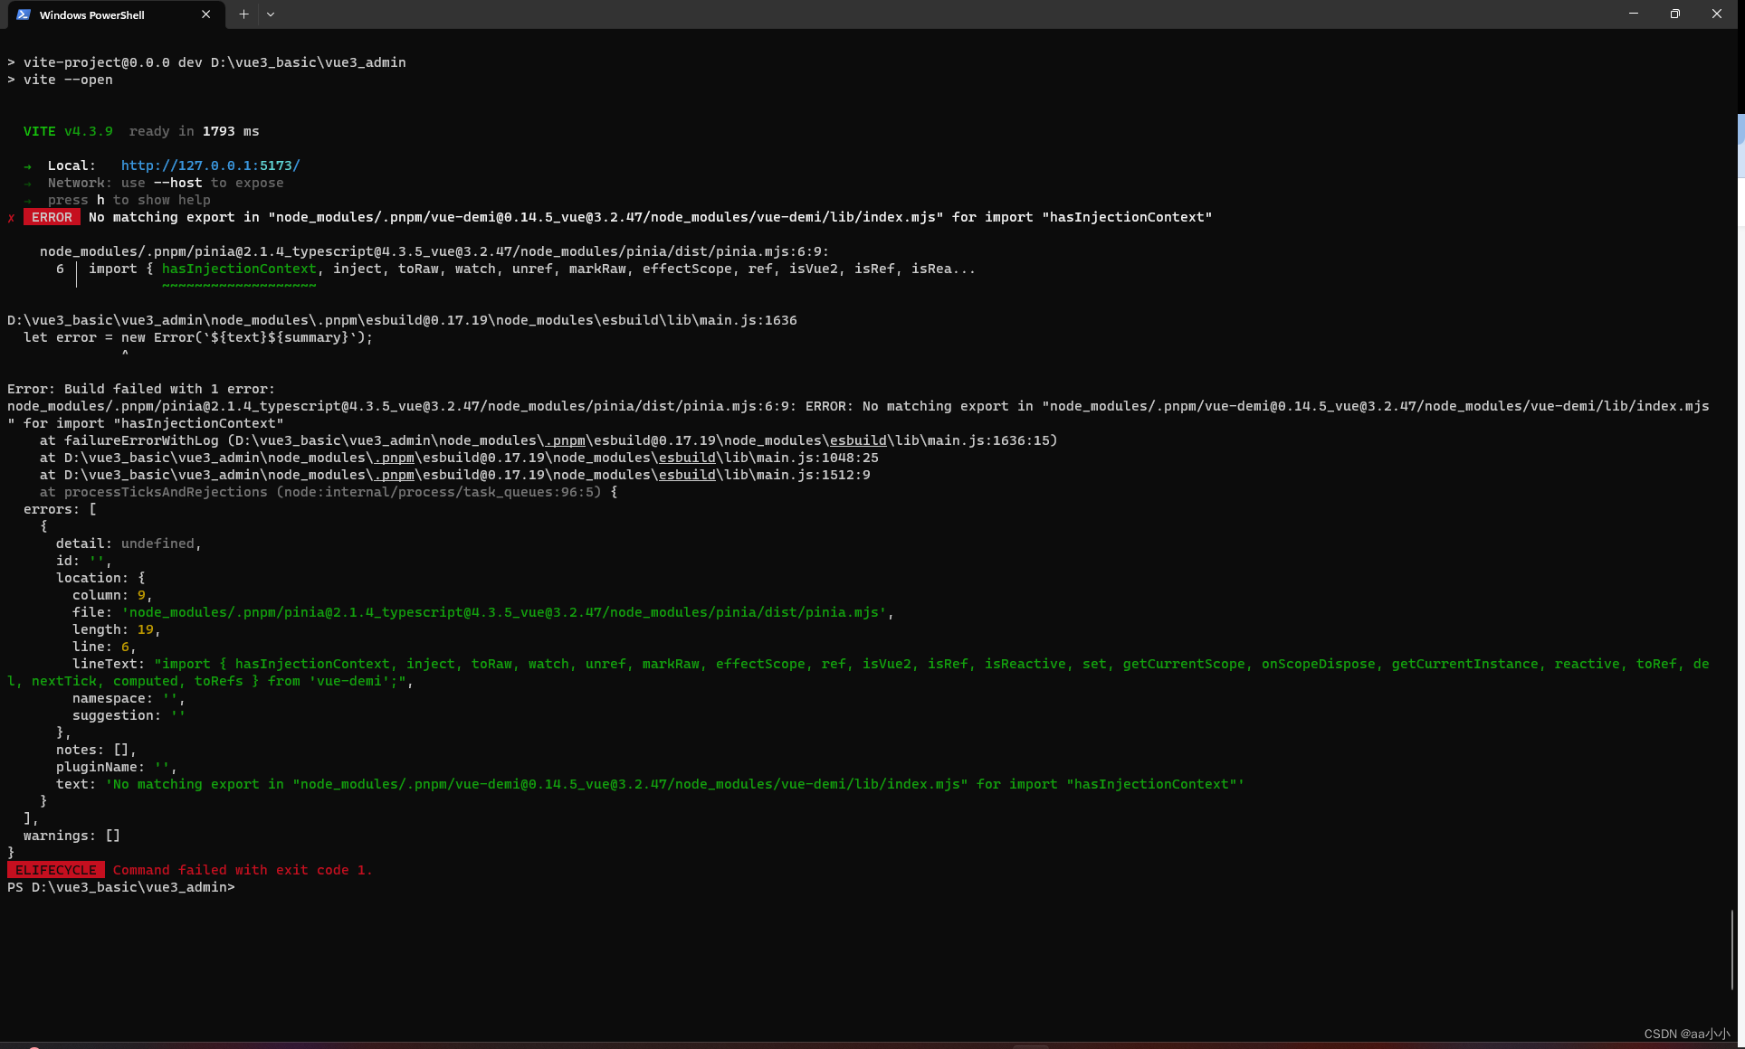Click the 'errors: [' line

tap(60, 509)
